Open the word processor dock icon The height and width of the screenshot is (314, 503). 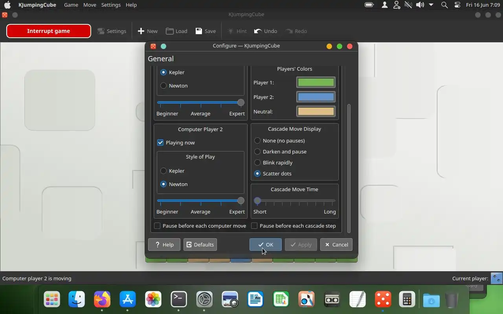(x=255, y=300)
